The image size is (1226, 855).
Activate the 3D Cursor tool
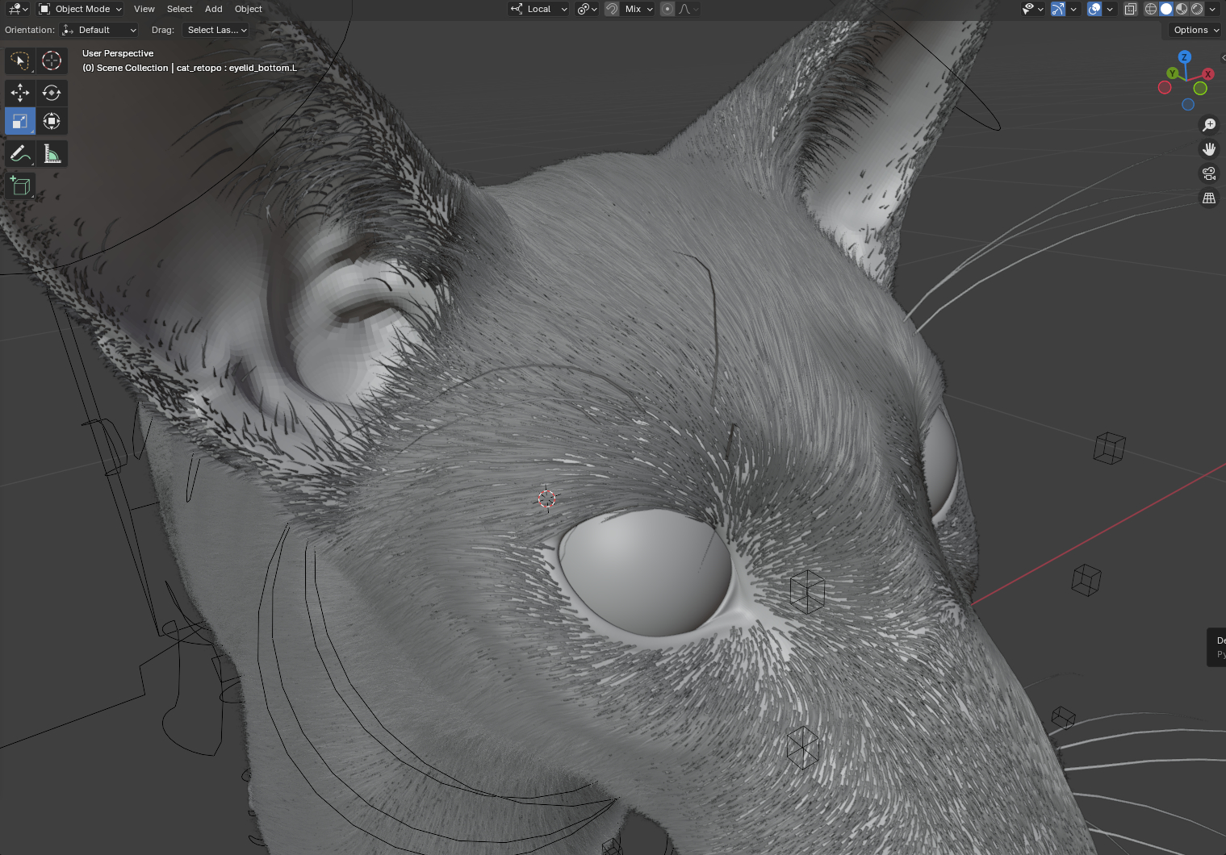(52, 60)
